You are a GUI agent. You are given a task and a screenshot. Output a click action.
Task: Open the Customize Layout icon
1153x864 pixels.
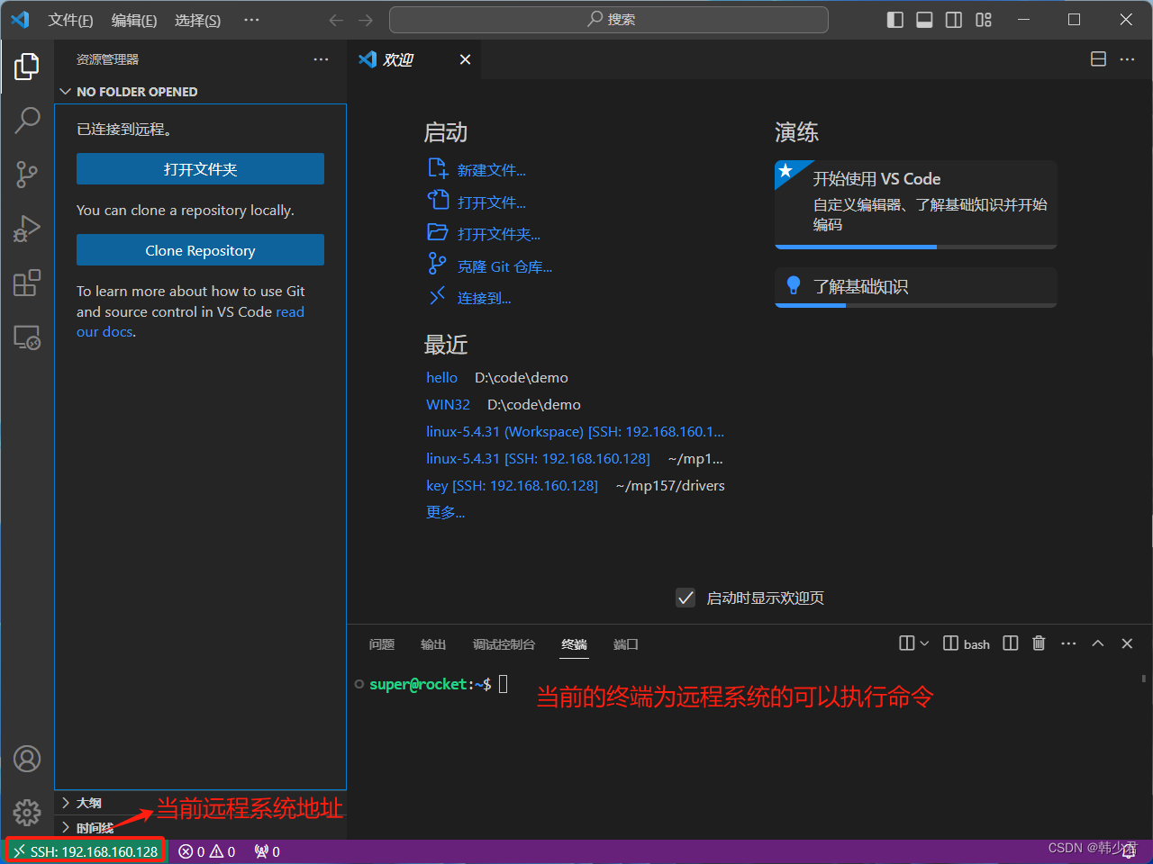click(x=984, y=20)
